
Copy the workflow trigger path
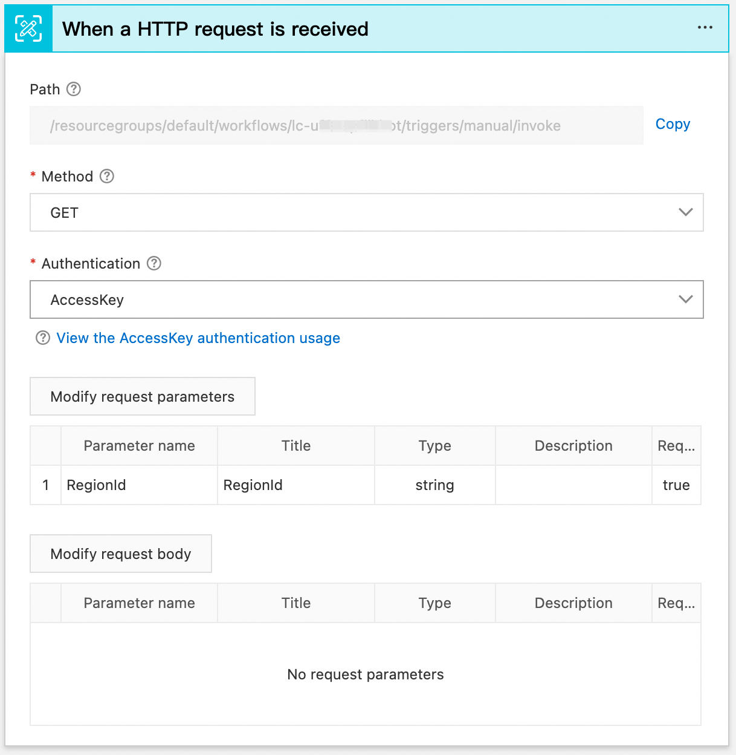point(672,125)
